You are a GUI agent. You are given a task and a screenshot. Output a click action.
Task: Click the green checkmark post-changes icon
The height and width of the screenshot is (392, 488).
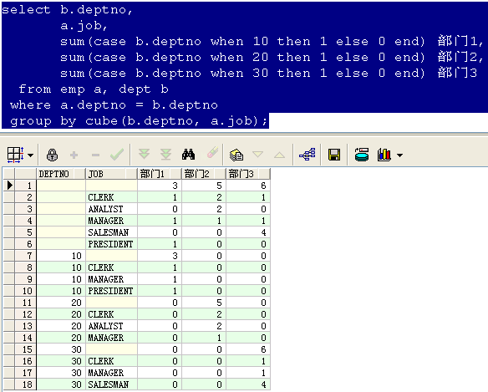117,155
